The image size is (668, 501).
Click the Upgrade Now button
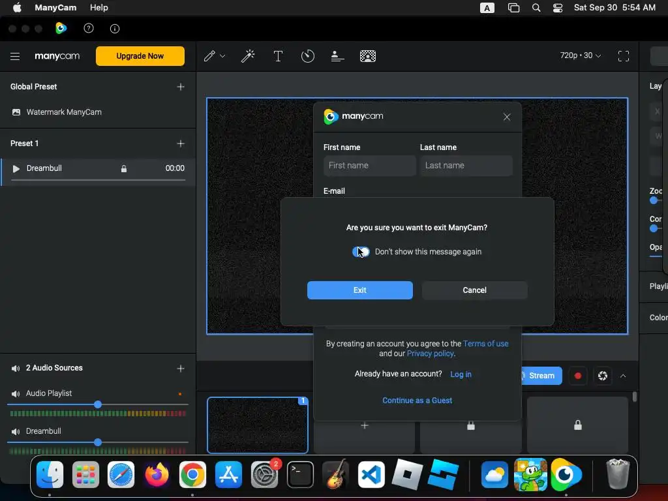(140, 56)
